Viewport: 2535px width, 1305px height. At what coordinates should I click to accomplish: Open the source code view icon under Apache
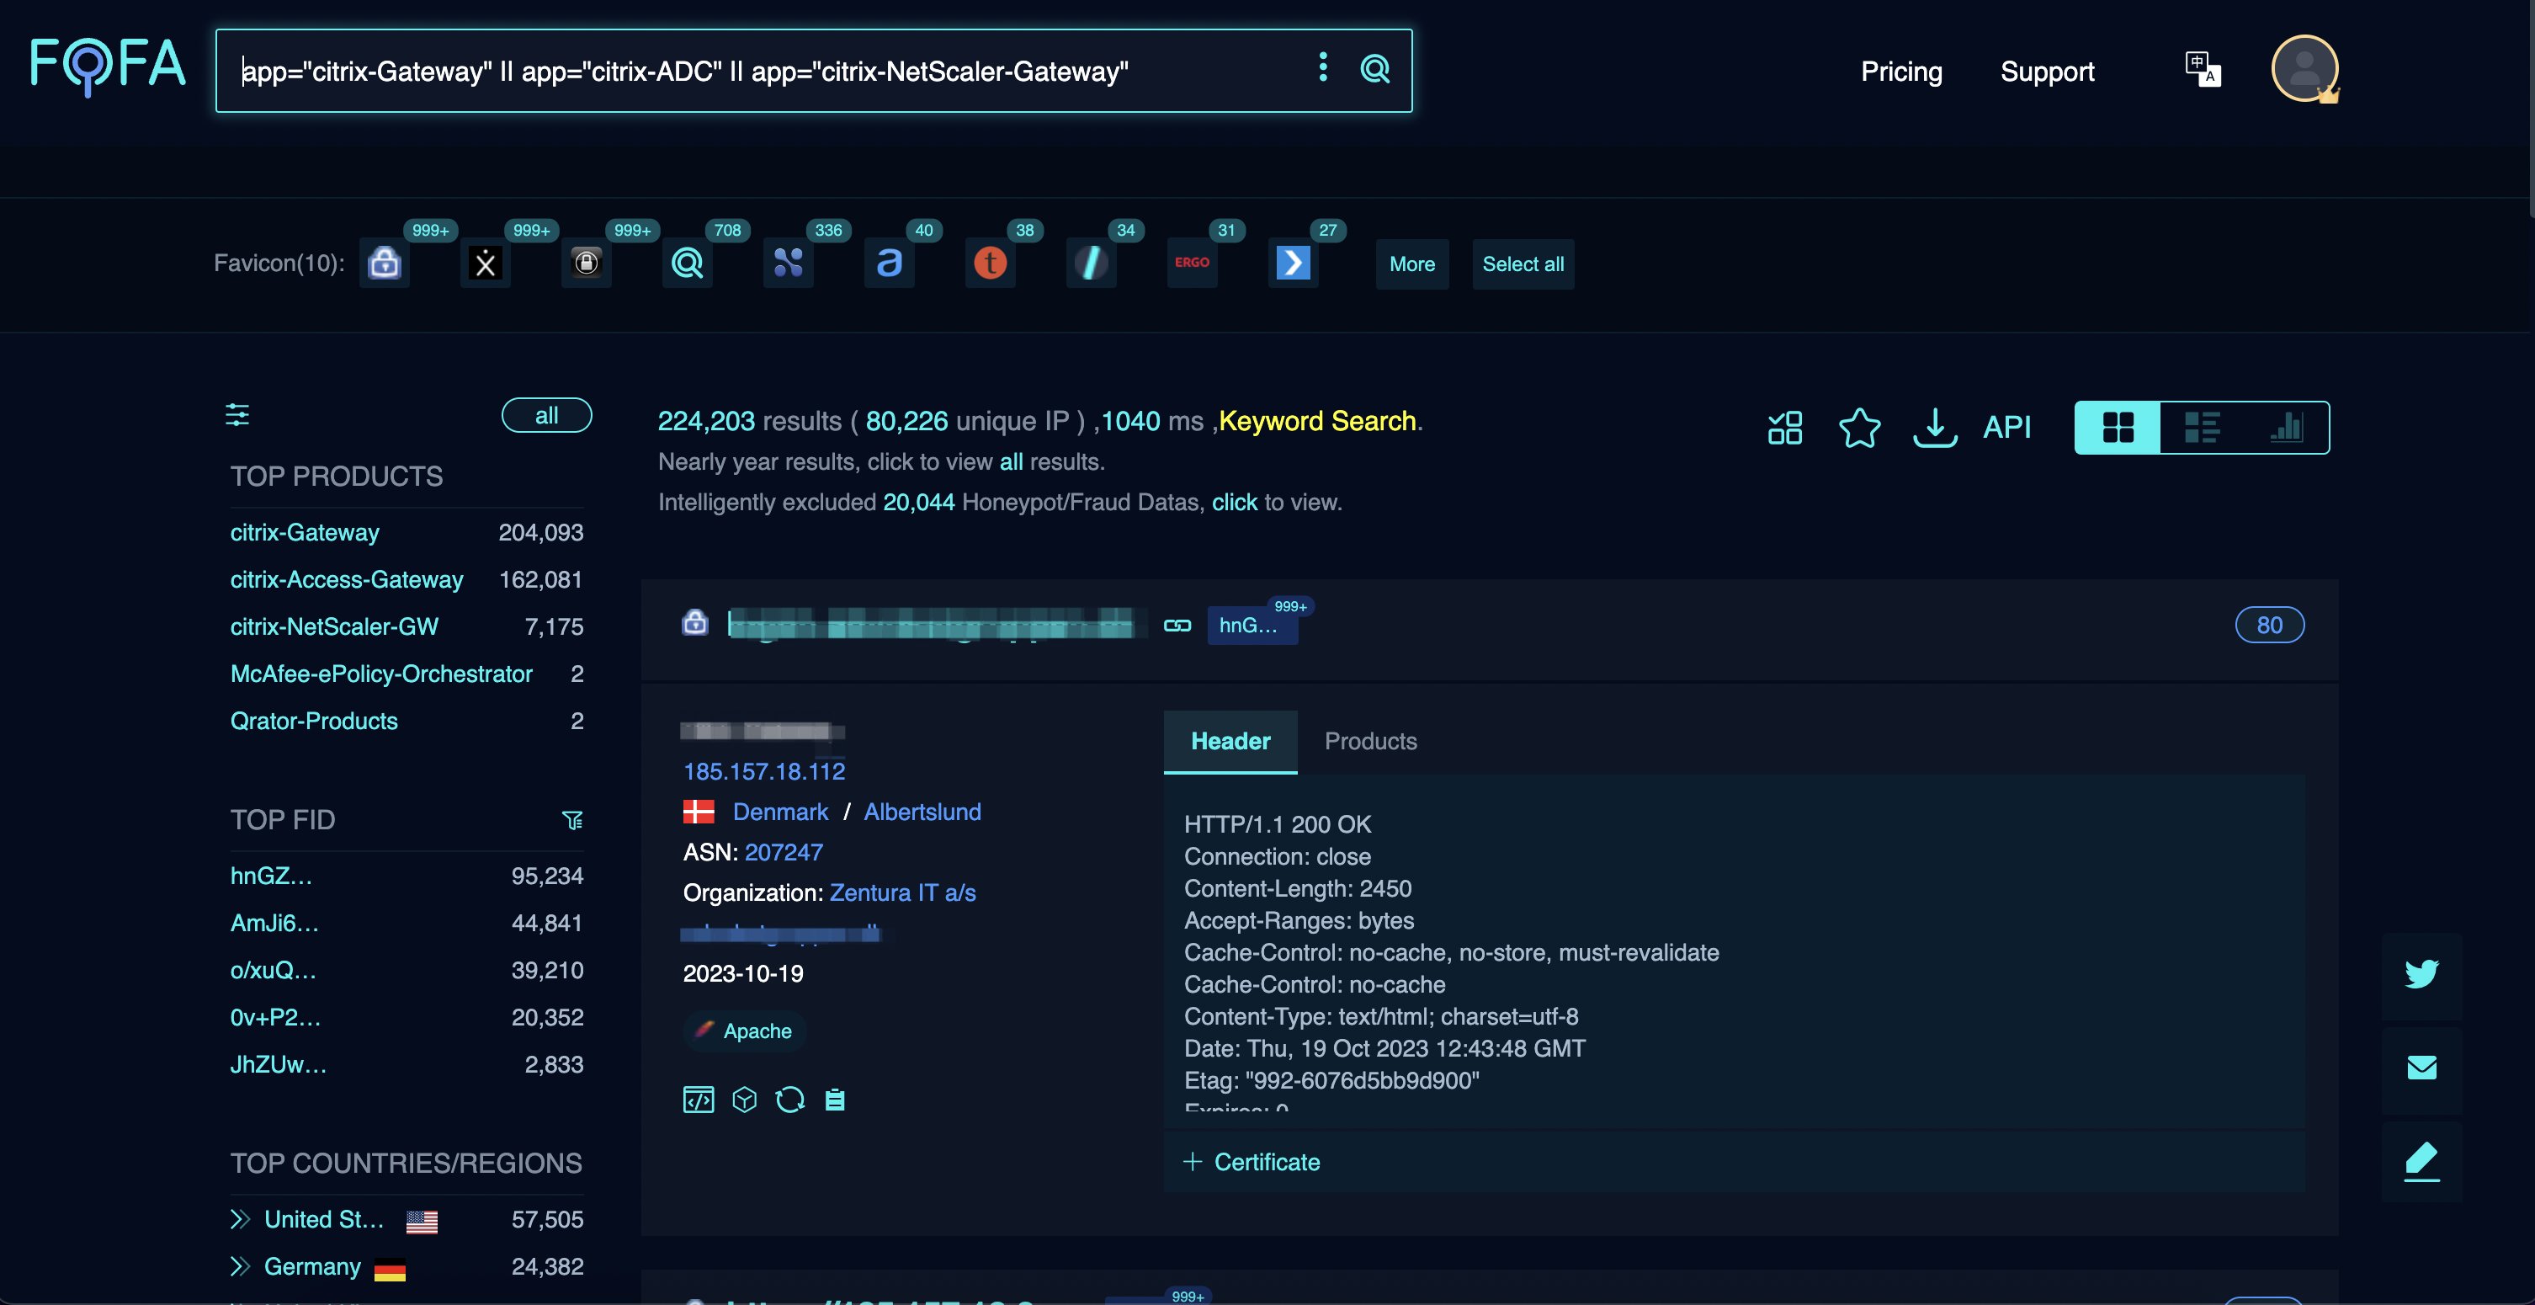click(x=698, y=1100)
